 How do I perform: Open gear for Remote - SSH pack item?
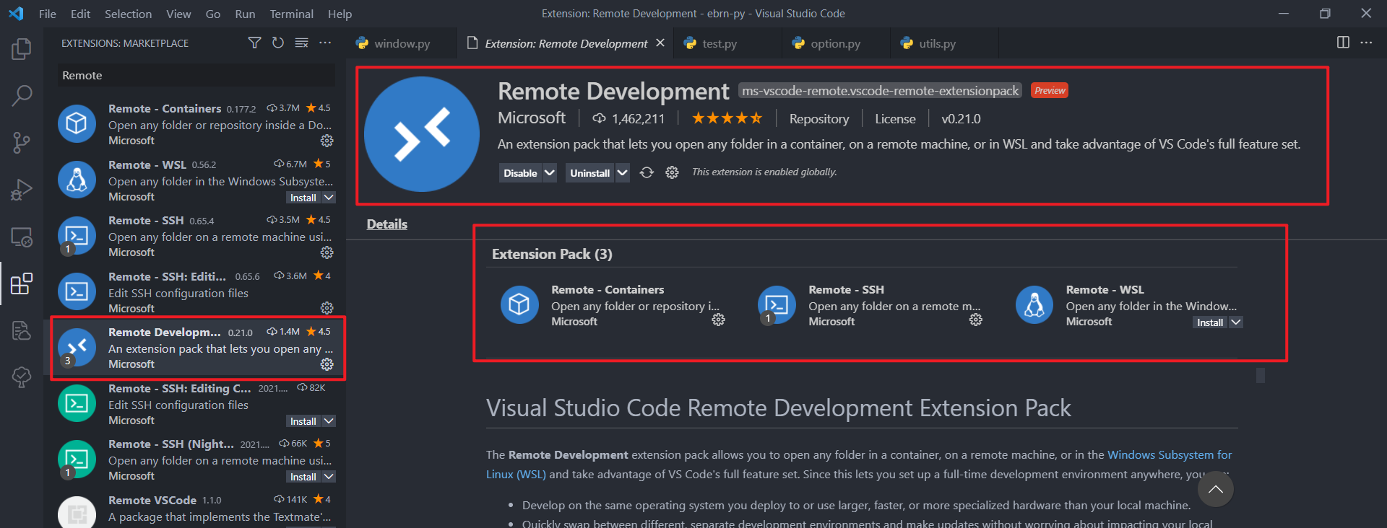[x=976, y=320]
